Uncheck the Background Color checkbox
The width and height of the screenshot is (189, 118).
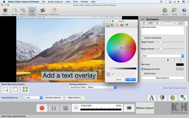[142, 69]
